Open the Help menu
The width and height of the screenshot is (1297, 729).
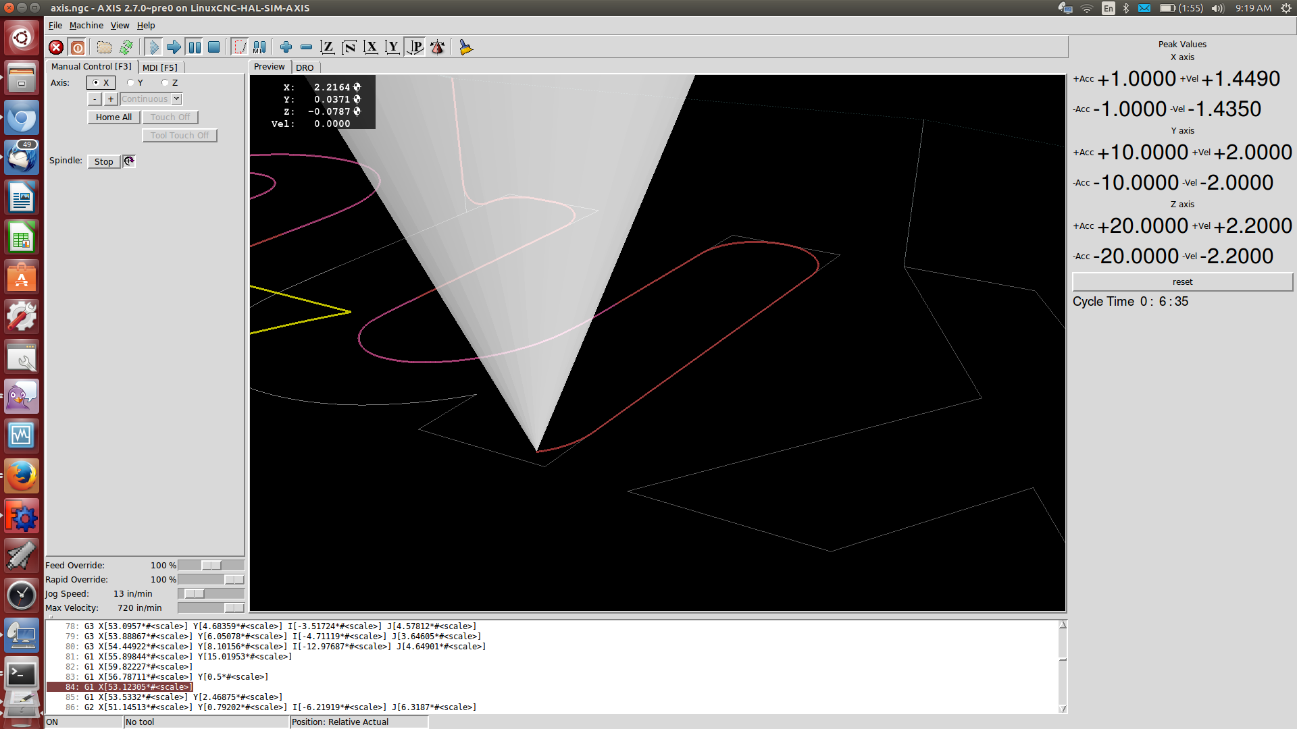tap(146, 26)
